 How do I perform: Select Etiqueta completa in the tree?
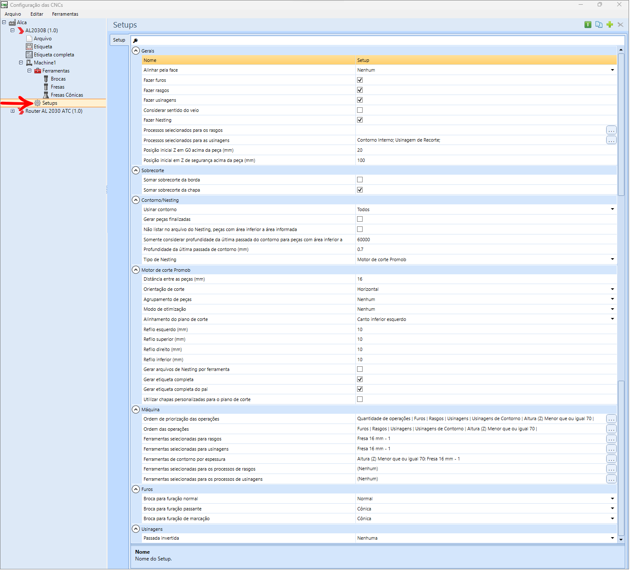point(54,55)
